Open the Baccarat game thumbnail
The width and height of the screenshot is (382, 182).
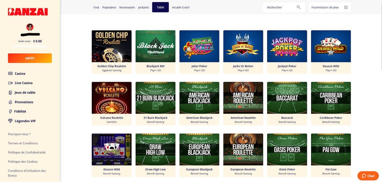[287, 98]
